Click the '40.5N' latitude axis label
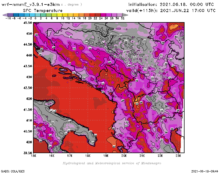Viewport: 224px width, 173px height. (27, 131)
